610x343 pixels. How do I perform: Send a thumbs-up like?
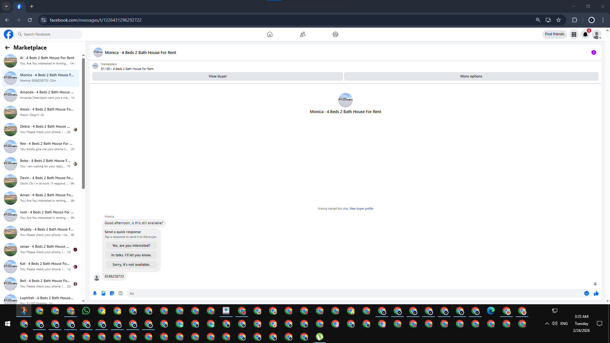point(596,293)
